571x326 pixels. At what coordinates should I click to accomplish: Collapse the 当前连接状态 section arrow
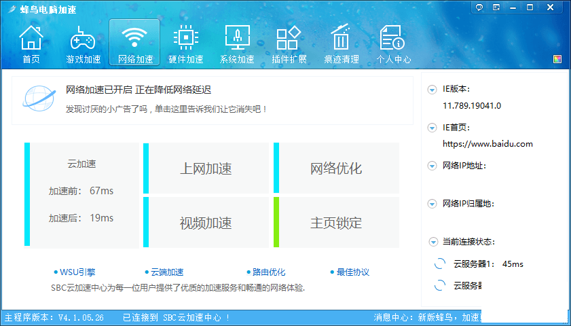click(432, 242)
